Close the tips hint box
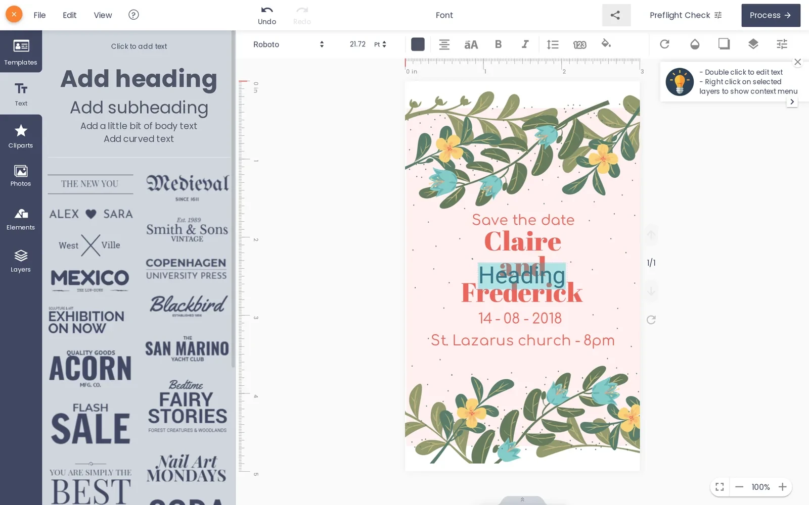The width and height of the screenshot is (809, 505). pyautogui.click(x=797, y=62)
